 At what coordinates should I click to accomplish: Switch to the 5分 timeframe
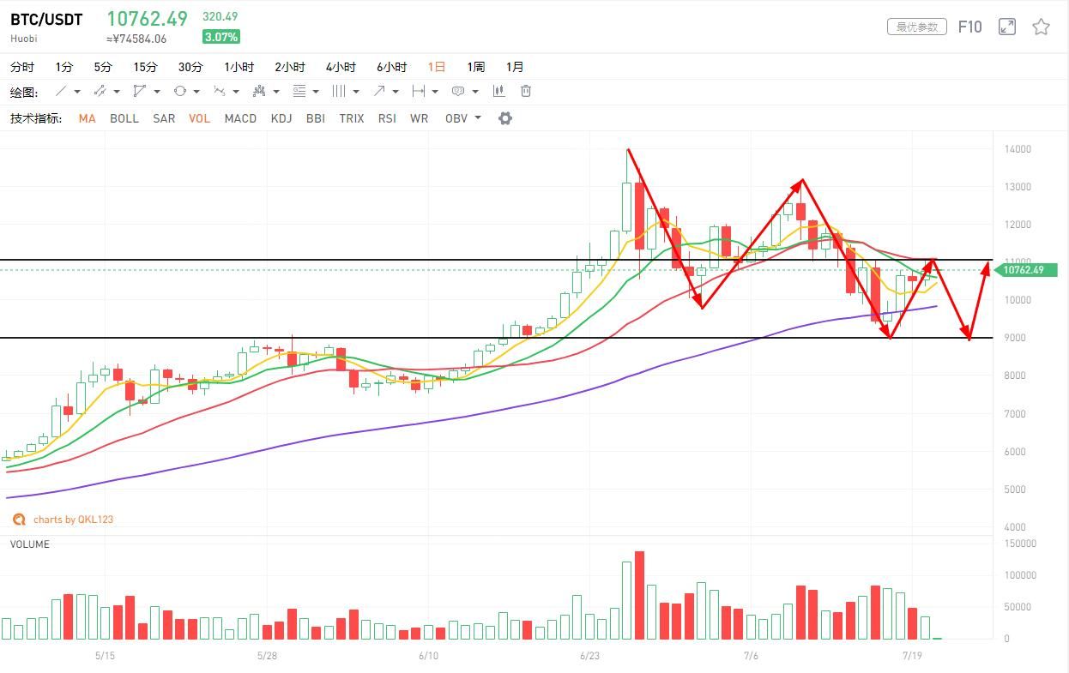[103, 67]
